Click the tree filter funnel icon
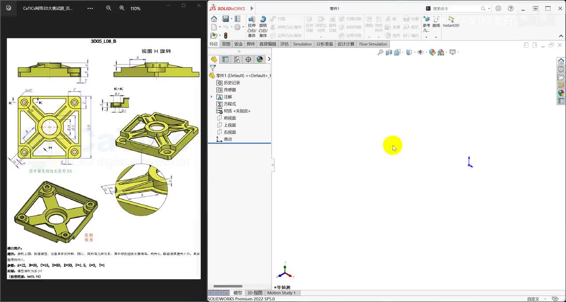 [213, 68]
